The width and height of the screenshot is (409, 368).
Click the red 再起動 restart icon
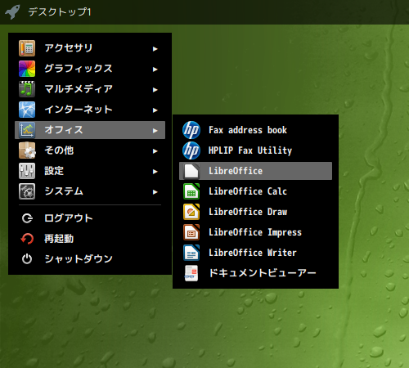pyautogui.click(x=27, y=239)
